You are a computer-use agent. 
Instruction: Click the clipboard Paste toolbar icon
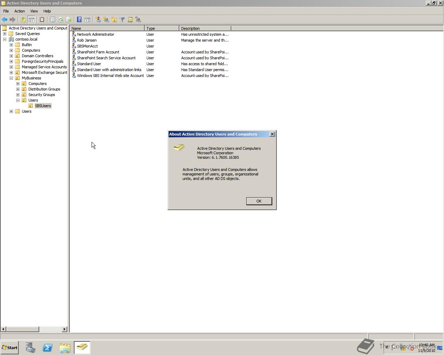click(x=42, y=20)
